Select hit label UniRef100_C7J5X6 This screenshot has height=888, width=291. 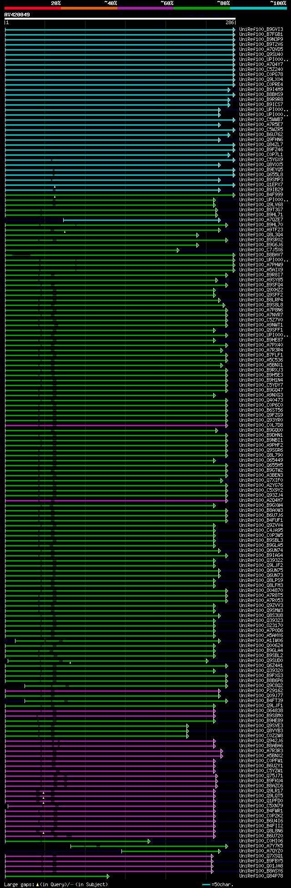coord(261,250)
